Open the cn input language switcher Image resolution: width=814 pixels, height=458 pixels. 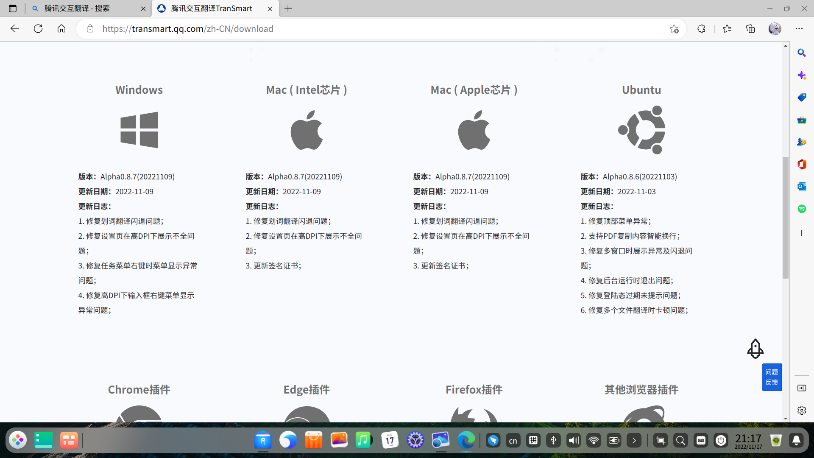pyautogui.click(x=513, y=440)
